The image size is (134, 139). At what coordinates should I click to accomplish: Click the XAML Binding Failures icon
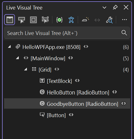coord(59,20)
